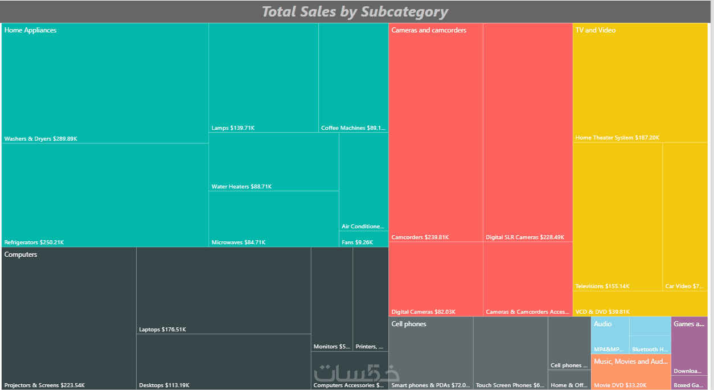Click the Coffee Machines tile
The height and width of the screenshot is (390, 714).
[x=354, y=78]
